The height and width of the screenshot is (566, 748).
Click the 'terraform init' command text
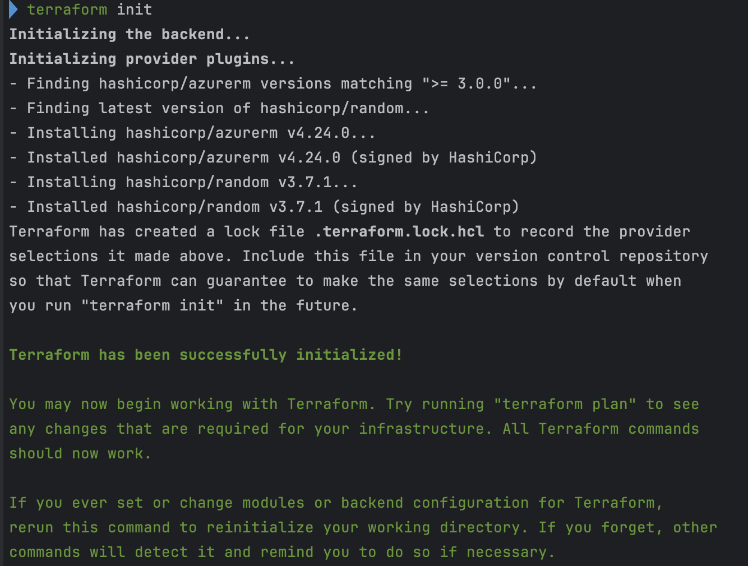90,10
